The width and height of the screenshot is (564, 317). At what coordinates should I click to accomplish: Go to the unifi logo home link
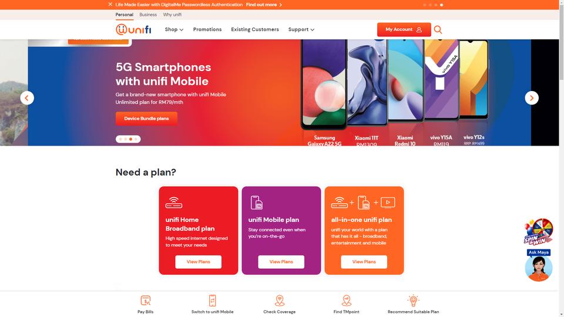(x=133, y=29)
